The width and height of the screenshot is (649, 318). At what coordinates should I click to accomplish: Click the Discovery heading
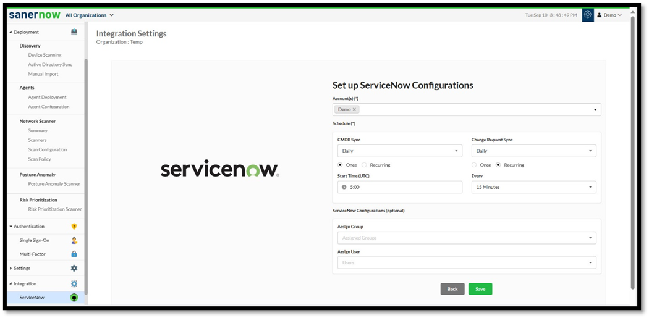tap(30, 46)
